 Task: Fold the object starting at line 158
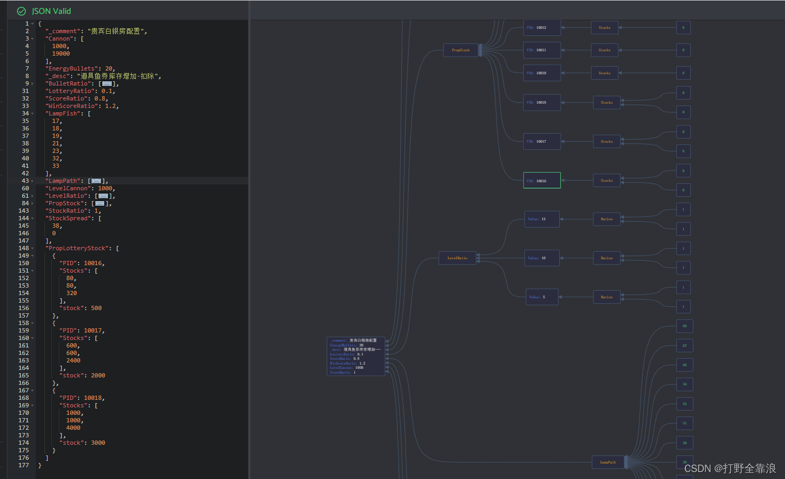[x=32, y=323]
